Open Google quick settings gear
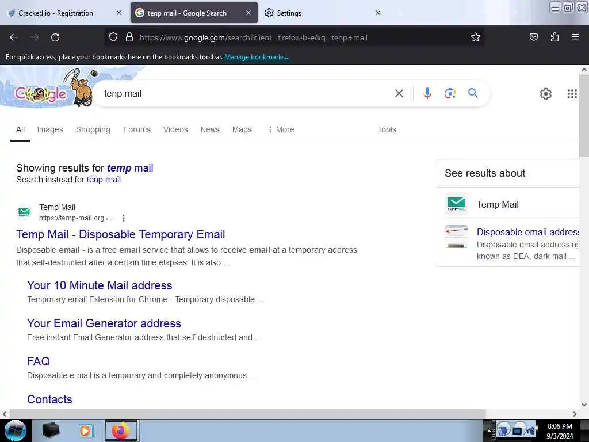589x442 pixels. click(x=545, y=94)
